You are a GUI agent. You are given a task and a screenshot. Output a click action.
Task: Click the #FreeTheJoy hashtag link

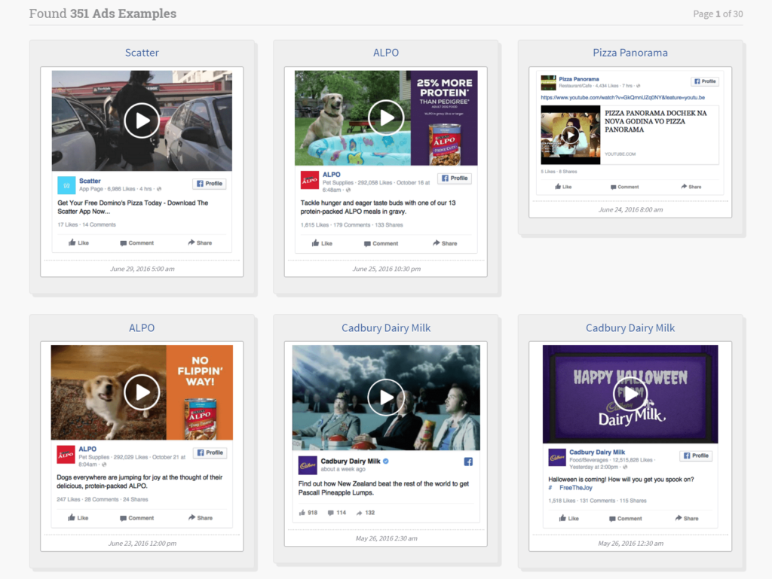point(571,488)
